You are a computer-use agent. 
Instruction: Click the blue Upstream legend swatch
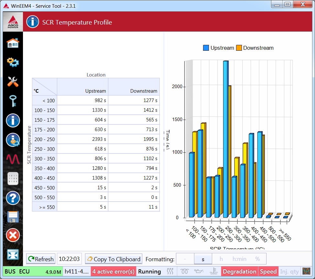tap(206, 48)
